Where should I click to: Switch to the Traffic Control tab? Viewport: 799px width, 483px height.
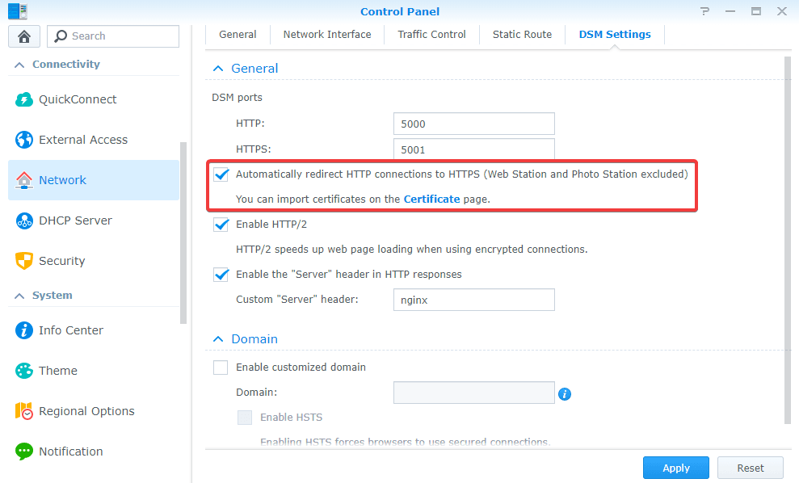coord(431,35)
